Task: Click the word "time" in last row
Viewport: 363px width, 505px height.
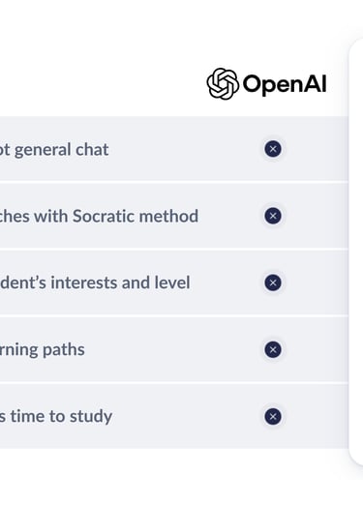Action: (x=27, y=416)
